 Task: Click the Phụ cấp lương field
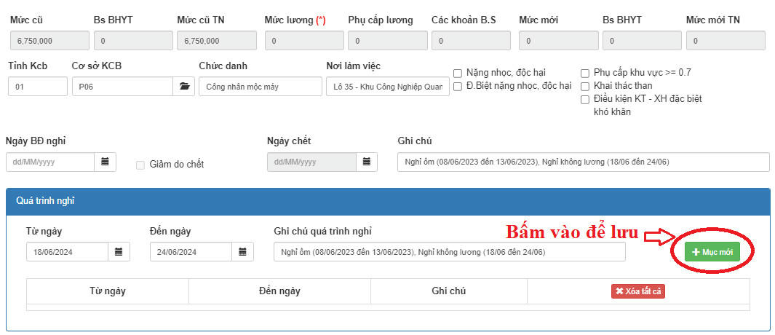point(388,41)
